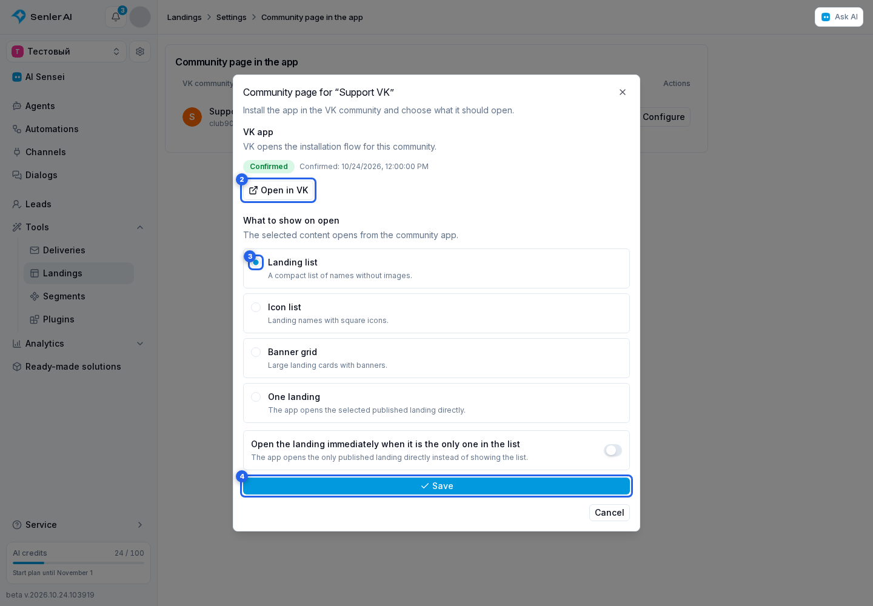The height and width of the screenshot is (606, 873).
Task: Click the Open in VK button
Action: (278, 190)
